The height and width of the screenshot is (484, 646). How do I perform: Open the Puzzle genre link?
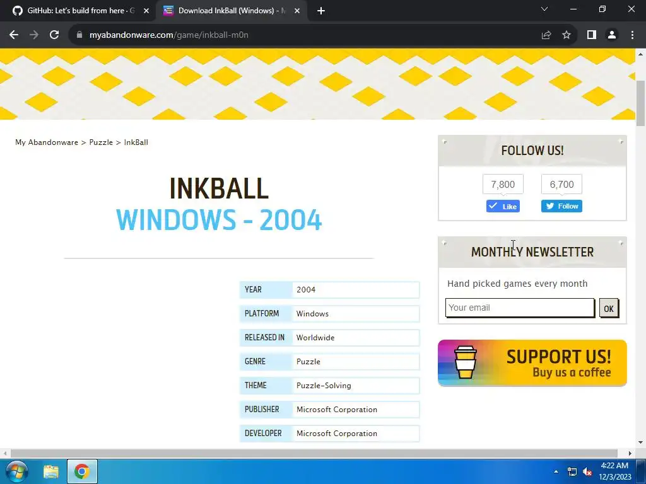click(308, 362)
